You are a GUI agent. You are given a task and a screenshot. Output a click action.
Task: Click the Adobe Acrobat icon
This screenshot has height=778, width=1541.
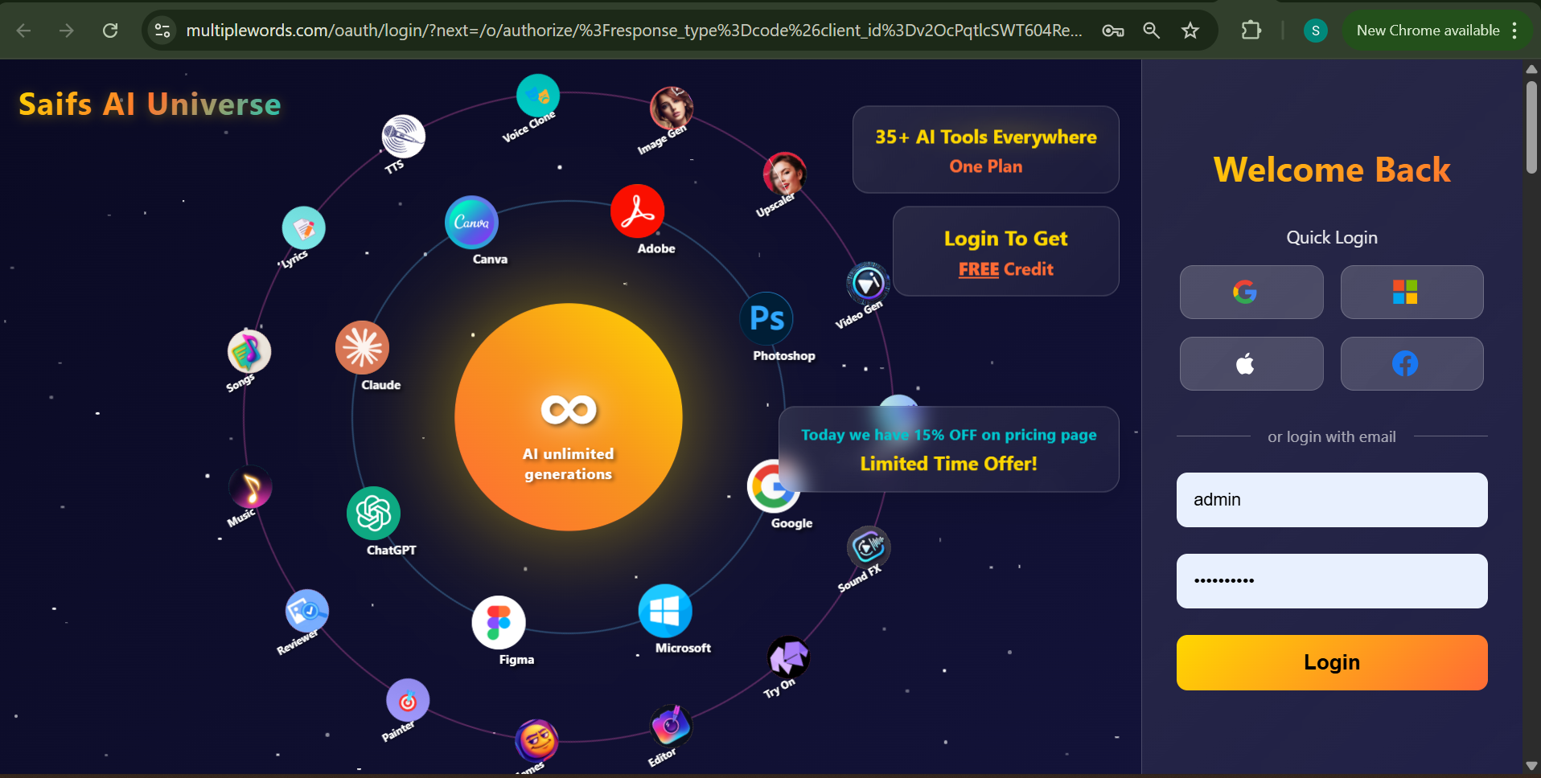(637, 211)
